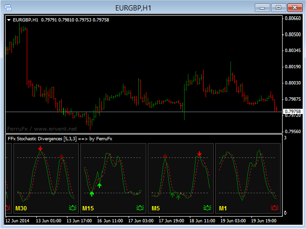
Task: Click the chart window icon in title bar
Action: click(x=8, y=8)
